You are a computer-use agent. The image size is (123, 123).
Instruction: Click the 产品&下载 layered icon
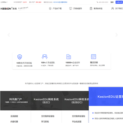[50, 9]
